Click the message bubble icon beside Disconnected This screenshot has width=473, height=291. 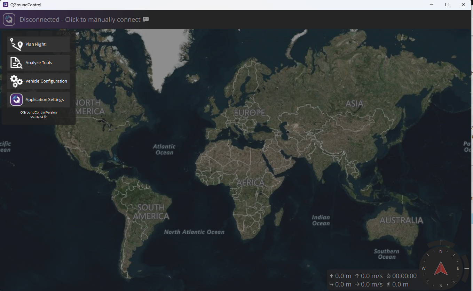click(146, 19)
